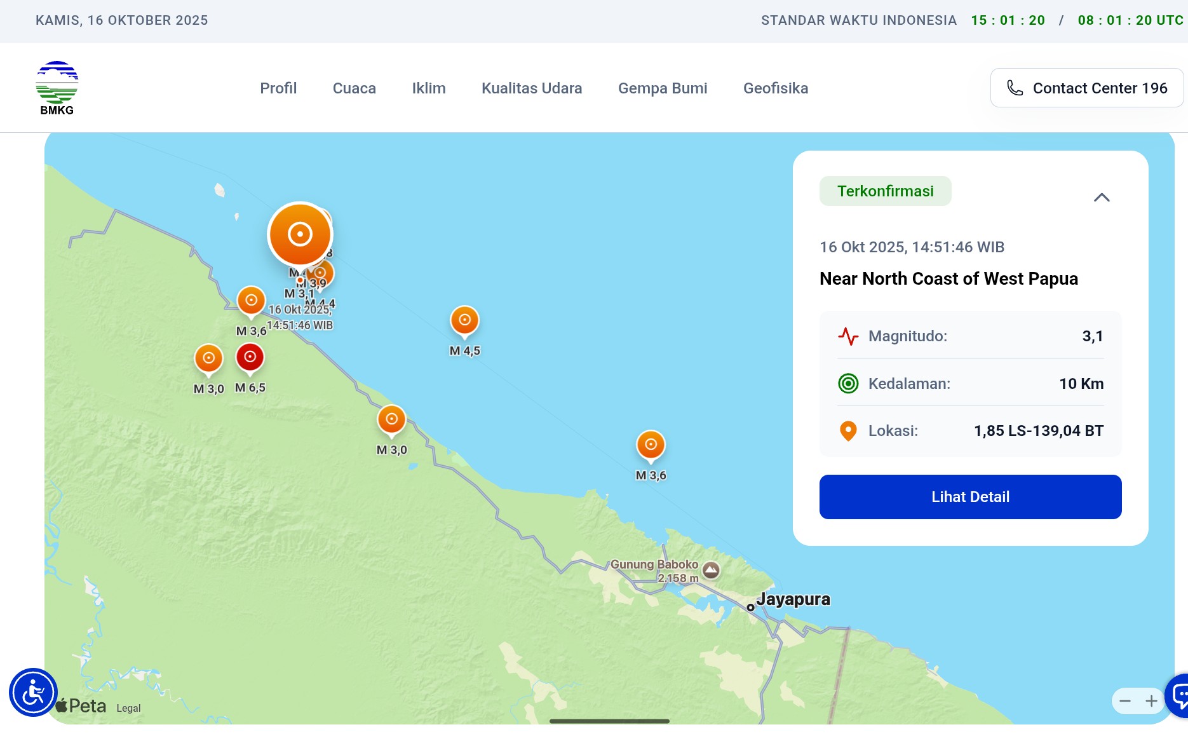
Task: Click the BMKG logo
Action: 57,88
